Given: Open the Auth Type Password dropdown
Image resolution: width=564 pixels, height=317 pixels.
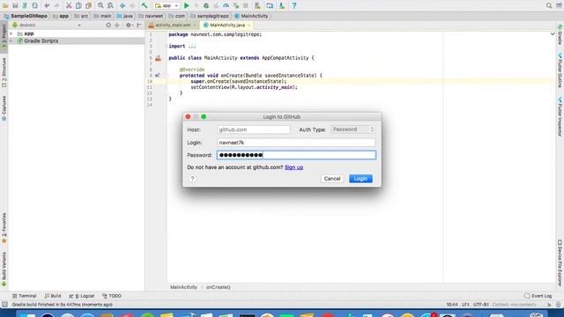Looking at the screenshot, I should [352, 129].
